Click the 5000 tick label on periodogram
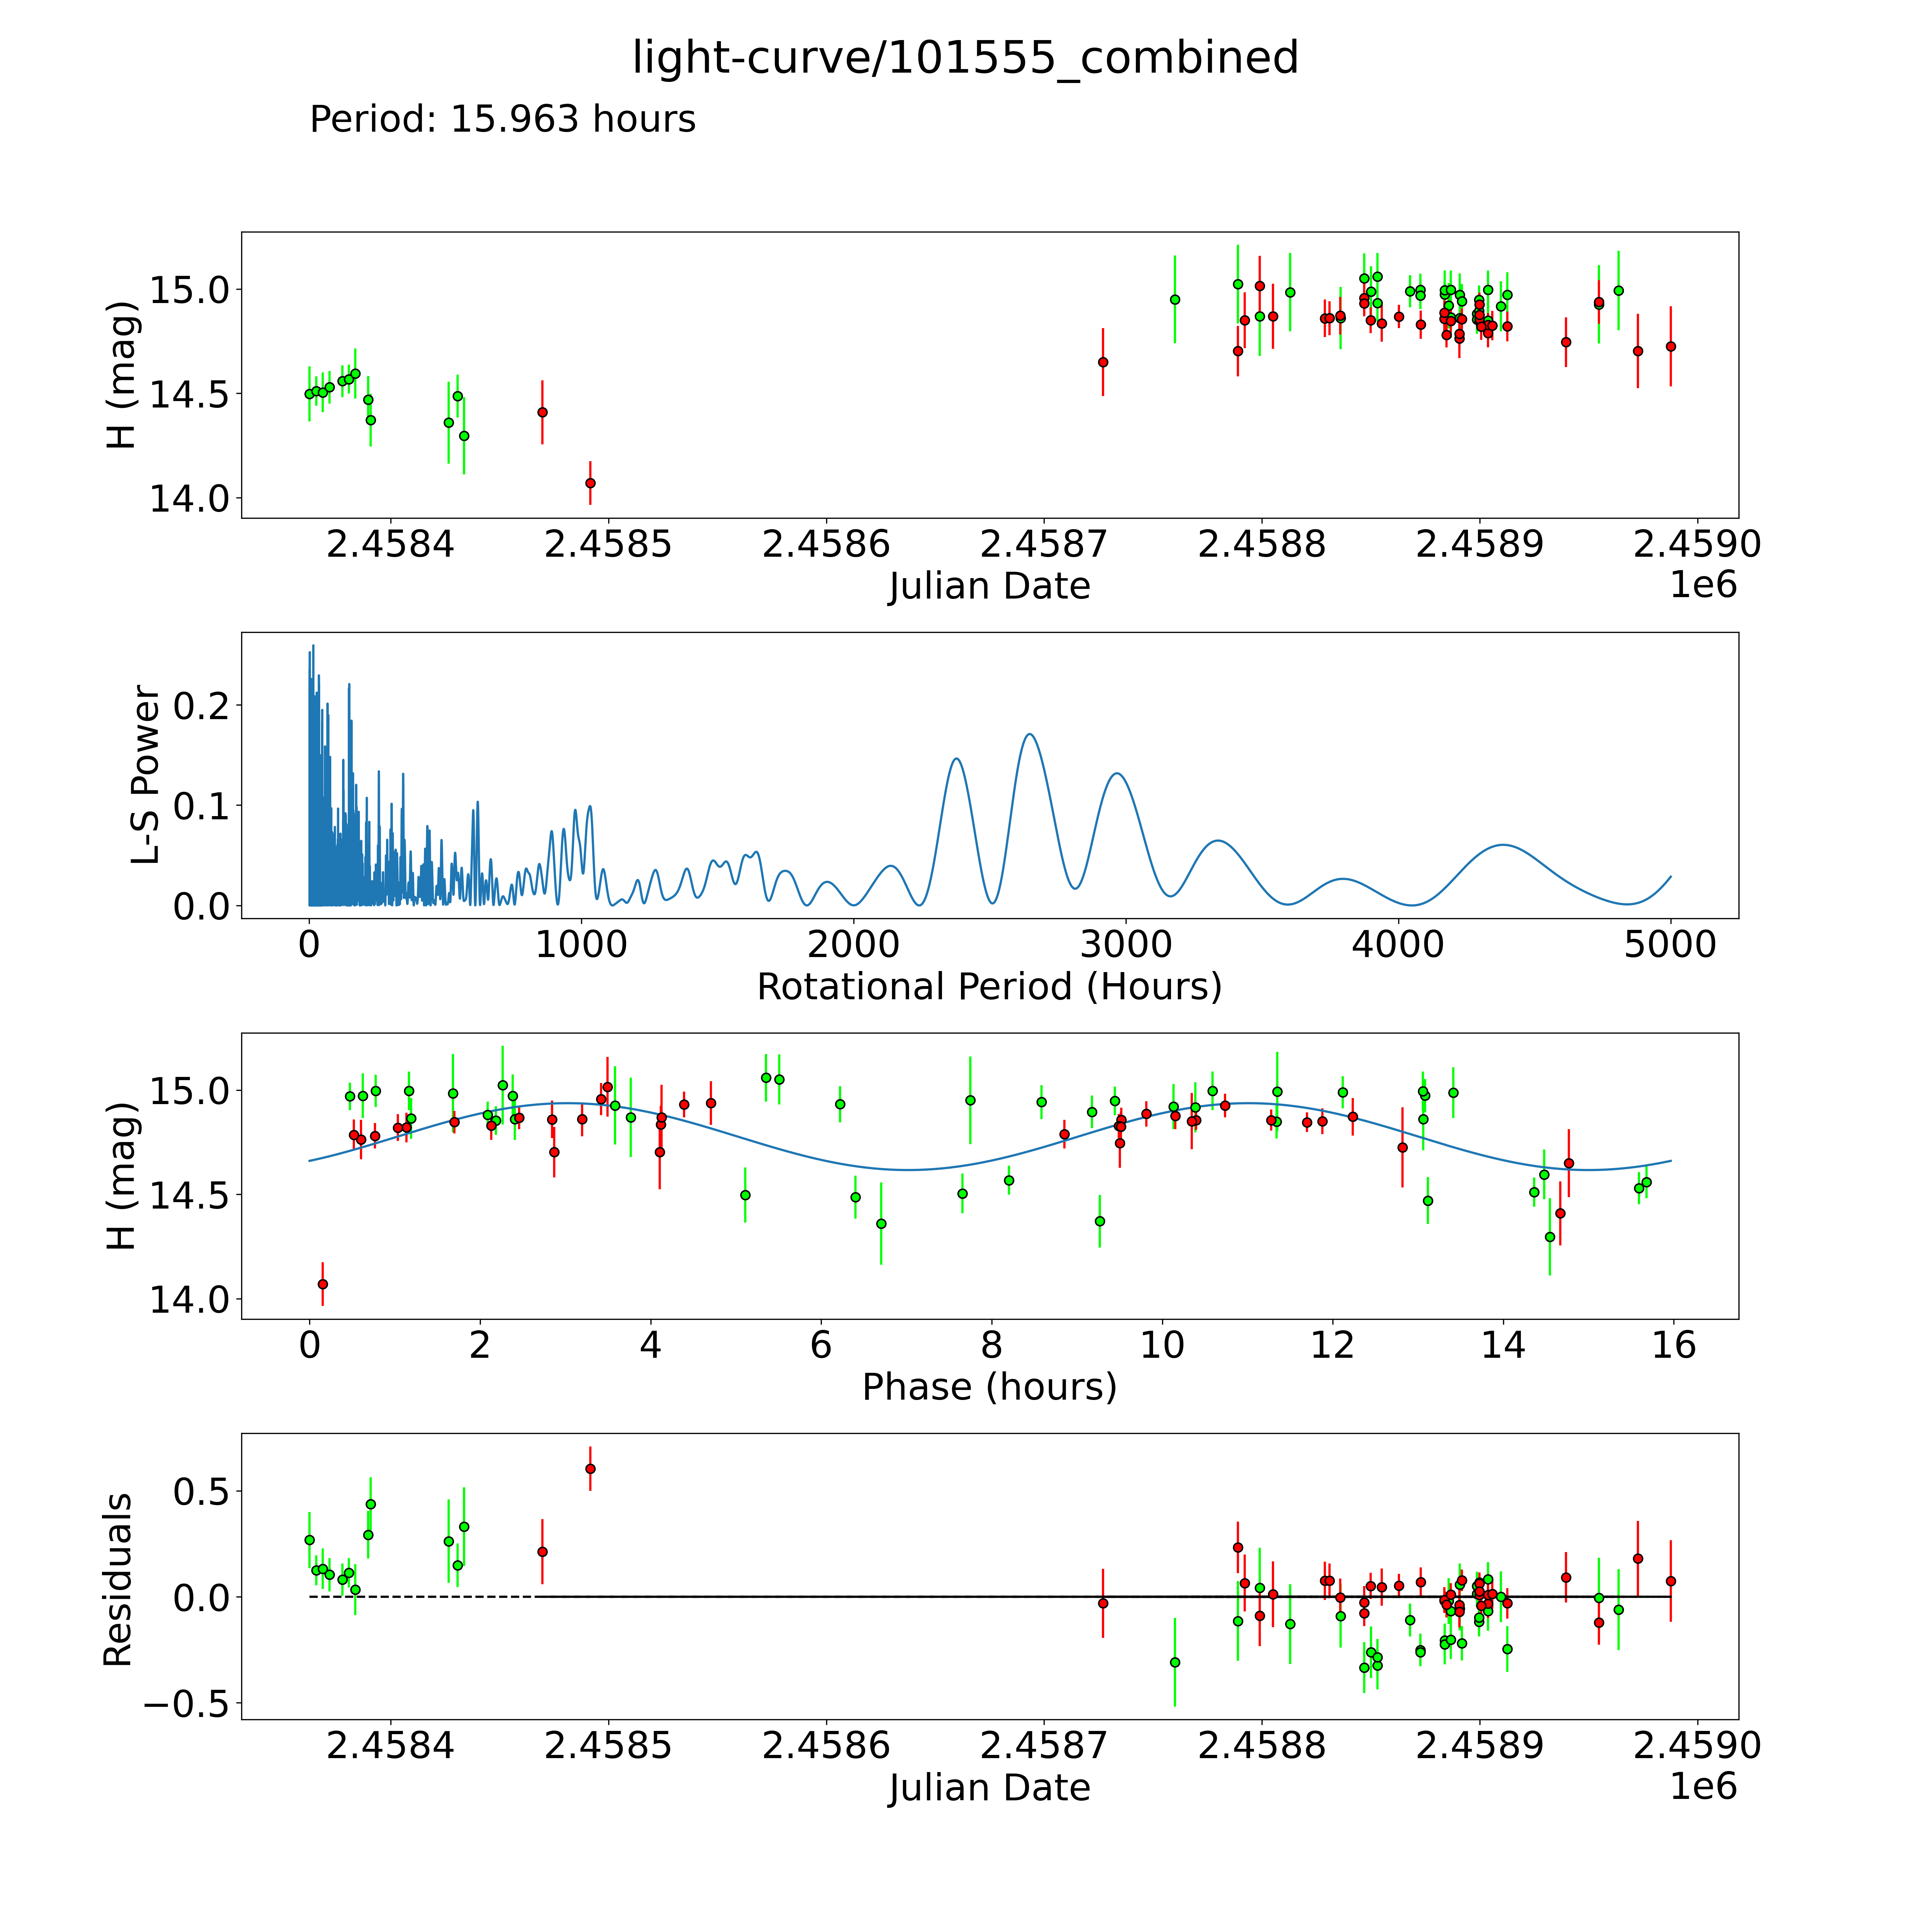 point(1670,945)
